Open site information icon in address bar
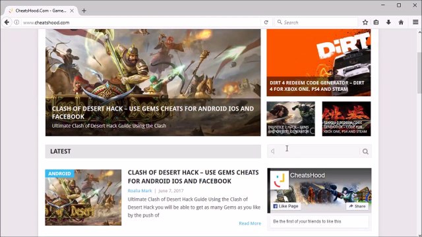Image resolution: width=422 pixels, height=237 pixels. click(x=16, y=22)
